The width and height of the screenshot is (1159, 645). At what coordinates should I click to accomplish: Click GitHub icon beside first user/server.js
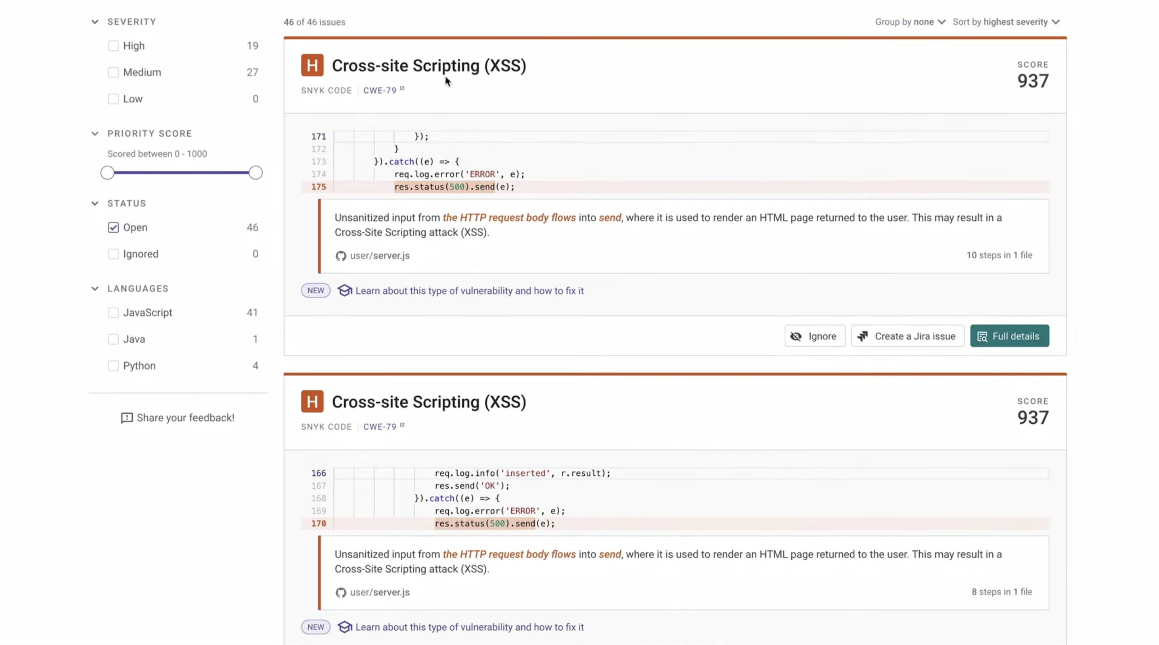point(341,256)
